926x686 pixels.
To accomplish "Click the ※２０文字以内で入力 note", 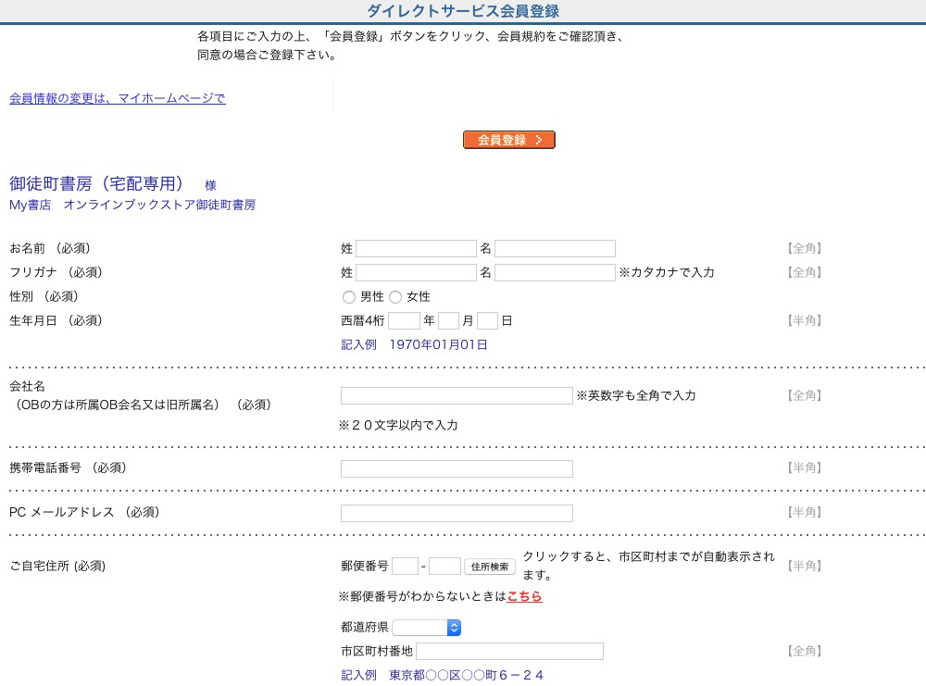I will (398, 425).
